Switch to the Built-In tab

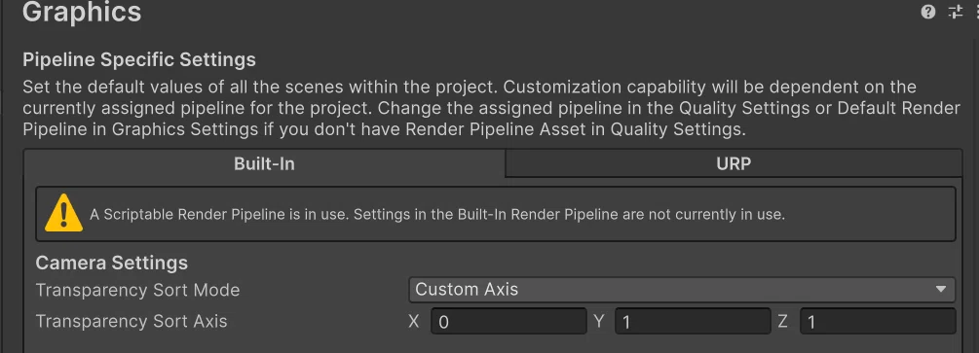(264, 164)
